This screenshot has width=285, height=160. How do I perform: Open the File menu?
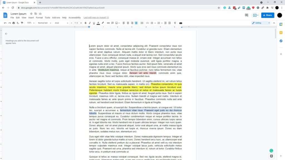pos(12,17)
